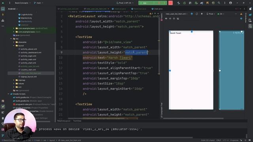253x142 pixels.
Task: Open the Notifications bell icon
Action: 250,9
